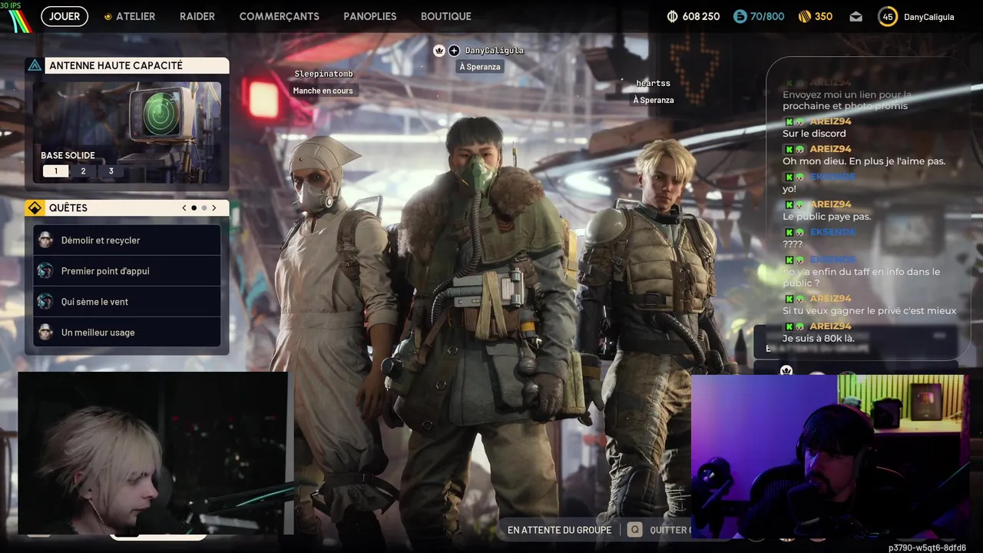
Task: Click the Q key prompt icon
Action: pyautogui.click(x=634, y=530)
